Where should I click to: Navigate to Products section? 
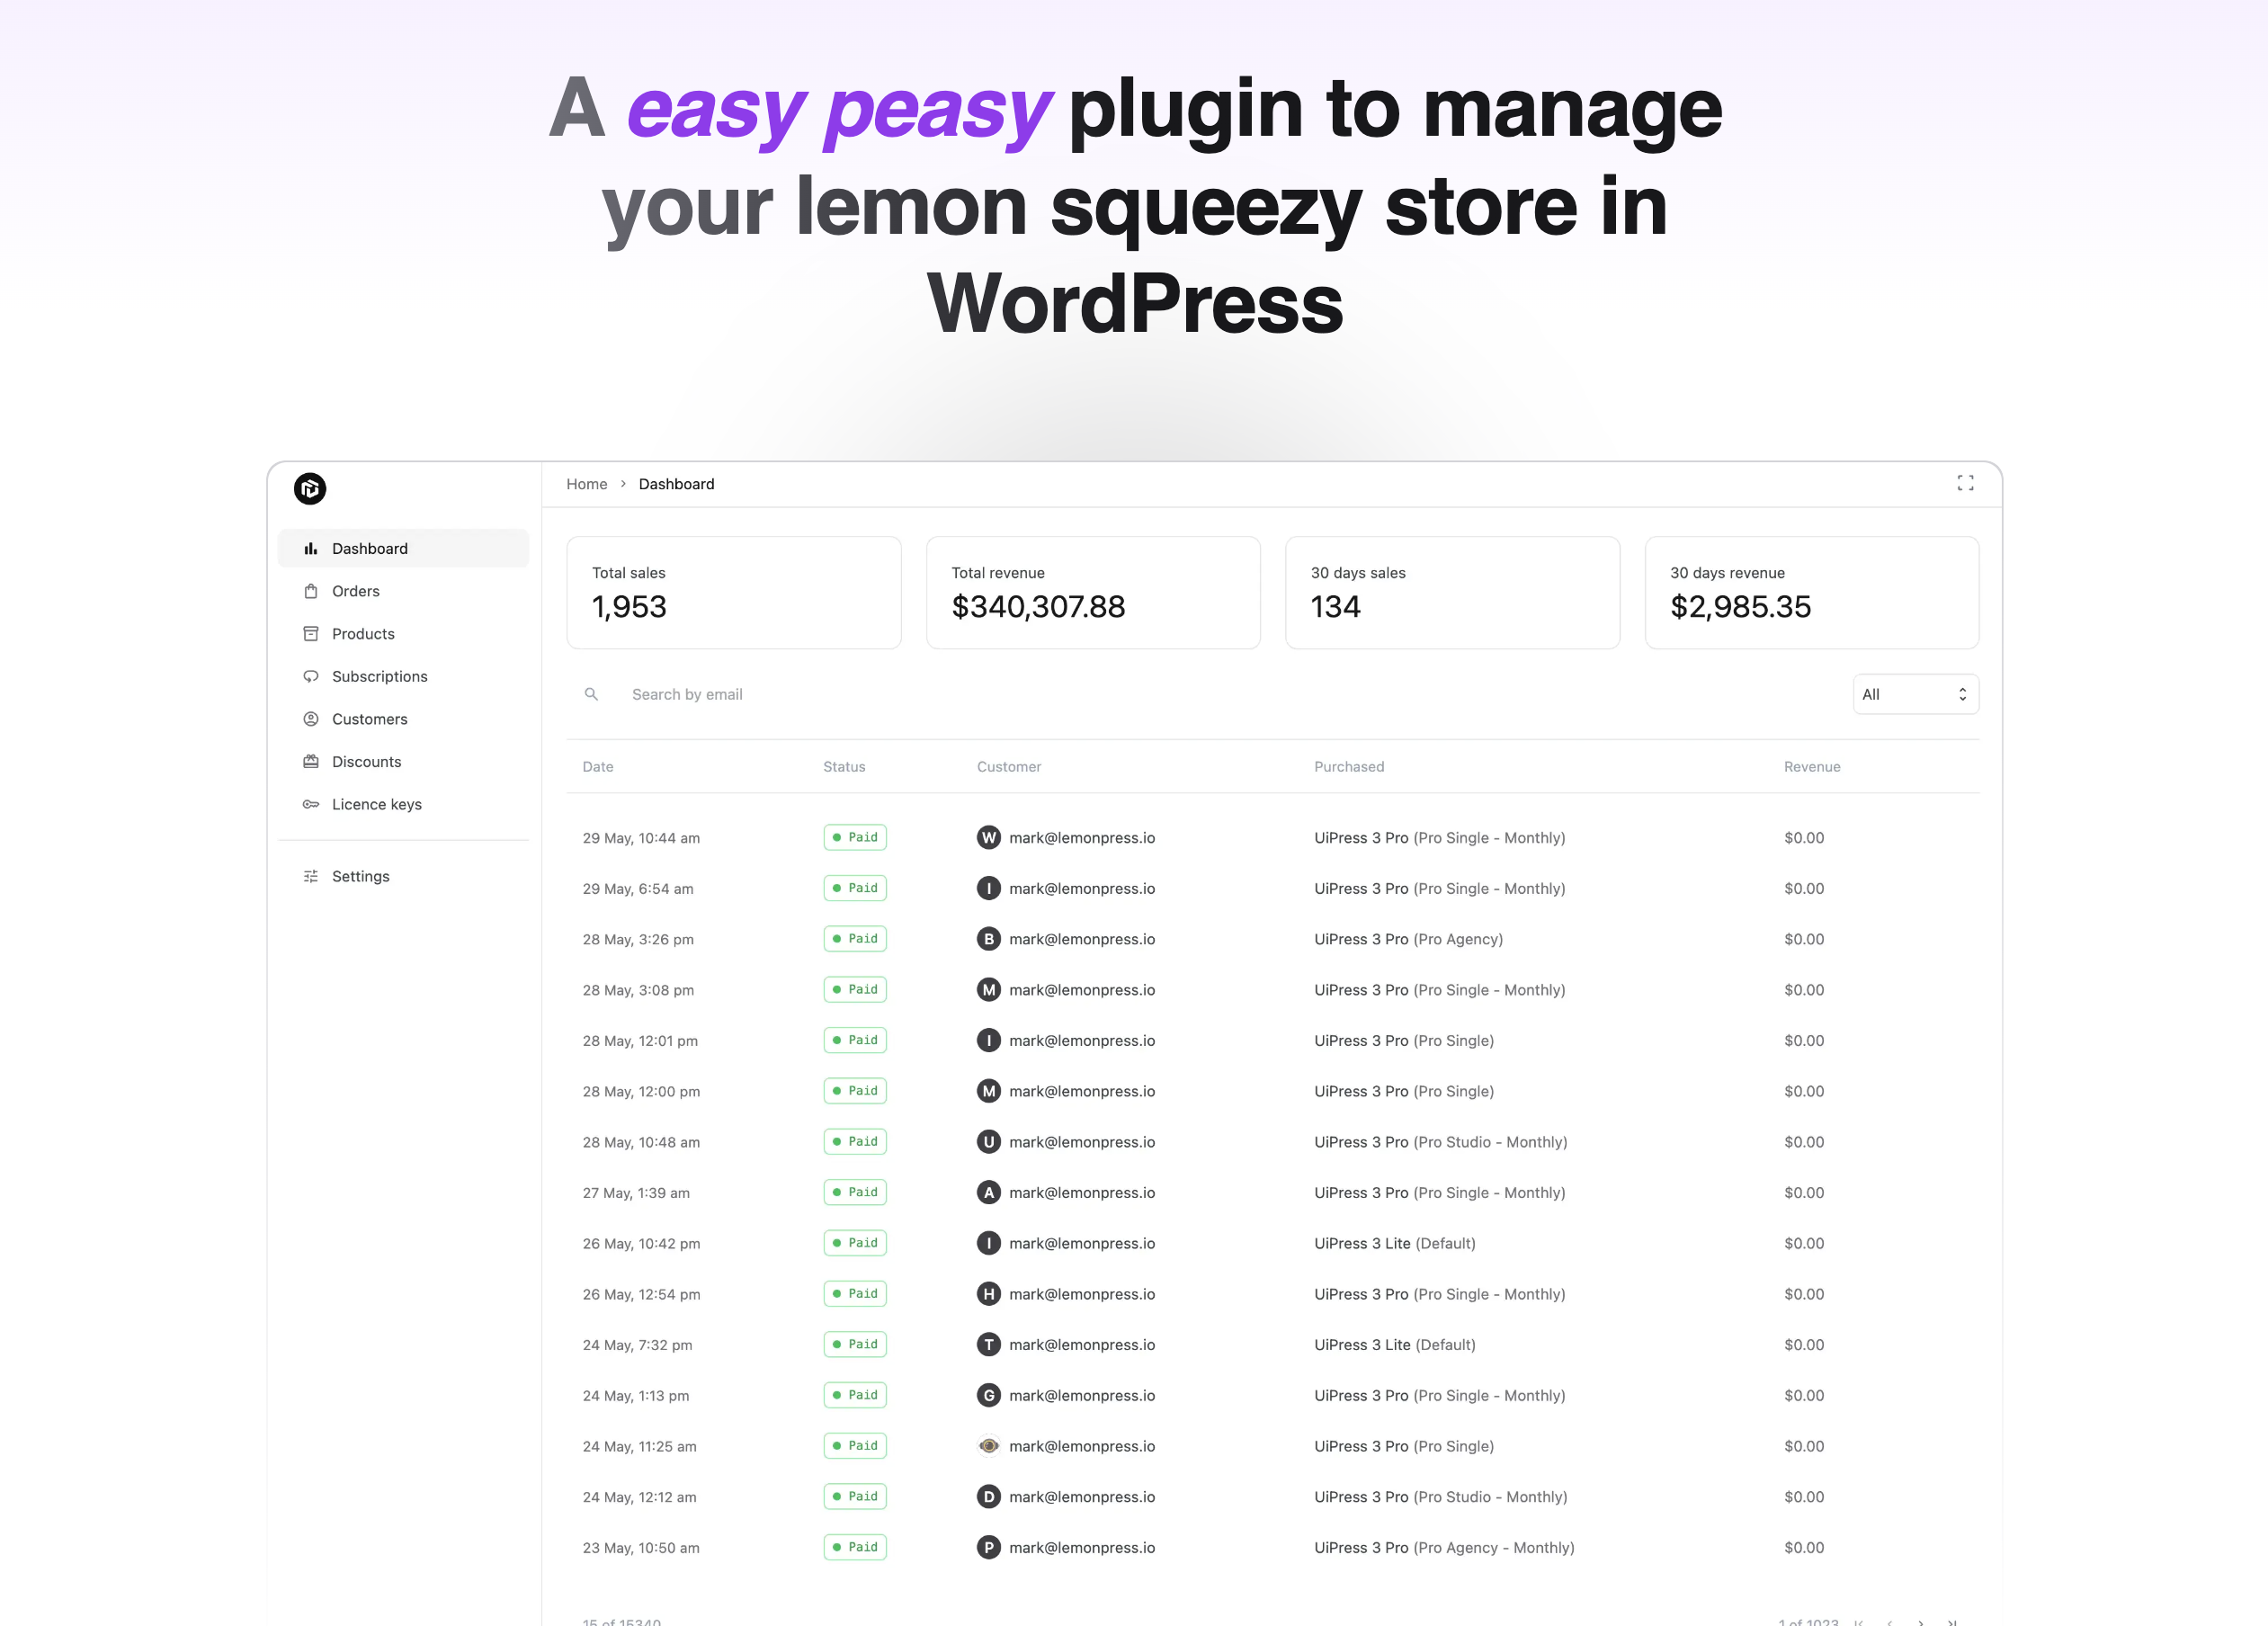[362, 633]
